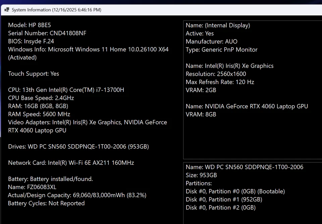
Task: Click the Windows Info Windows 11 Home line
Action: 88,49
